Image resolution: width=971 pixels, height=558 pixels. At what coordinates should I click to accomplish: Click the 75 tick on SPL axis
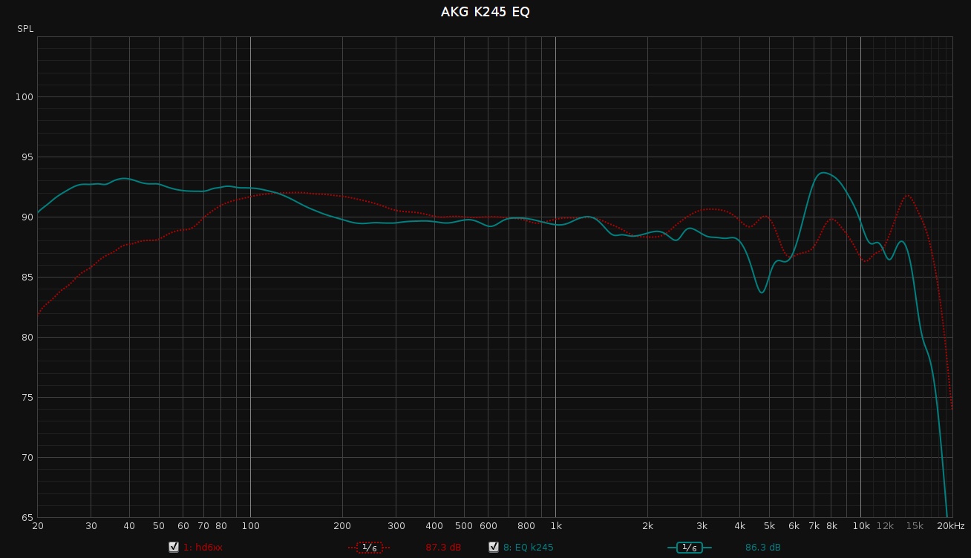(27, 398)
